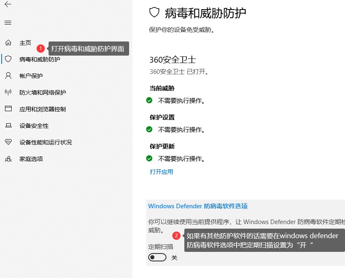
Task: Collapse the navigation pane via menu icon
Action: coord(7,22)
